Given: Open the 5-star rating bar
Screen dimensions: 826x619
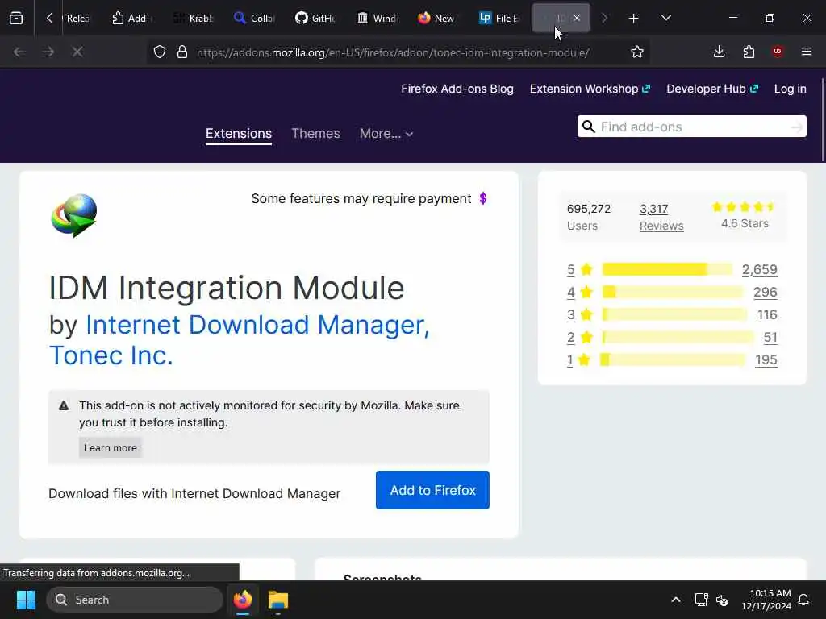Looking at the screenshot, I should point(667,269).
